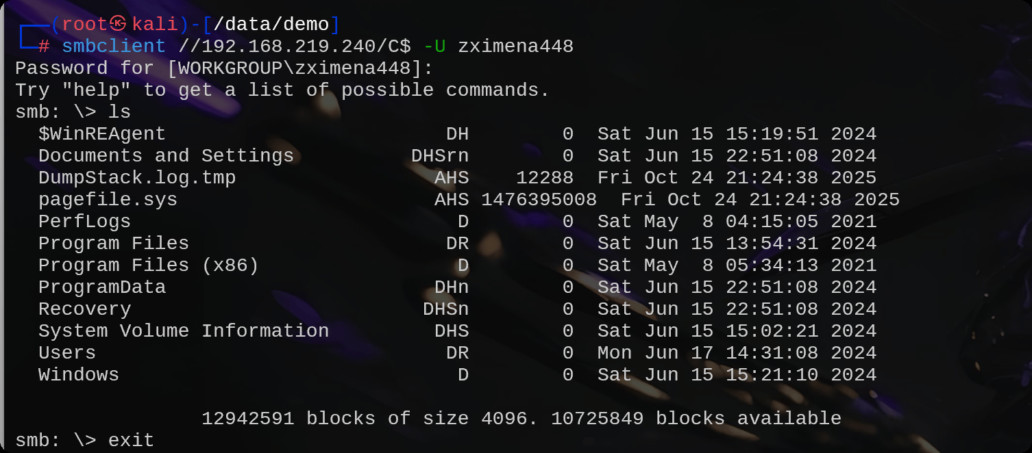This screenshot has width=1032, height=453.
Task: Click the ProgramData directory name
Action: [102, 287]
